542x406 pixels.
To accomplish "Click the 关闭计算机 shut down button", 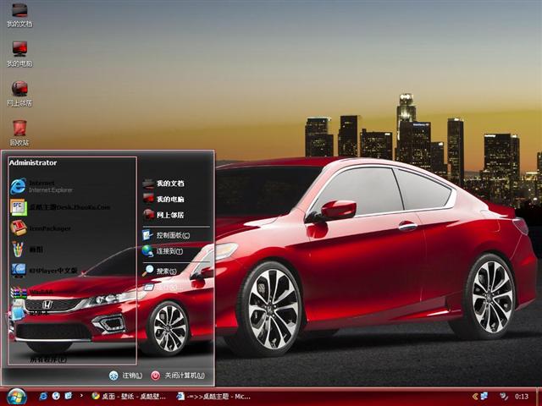I will click(179, 375).
